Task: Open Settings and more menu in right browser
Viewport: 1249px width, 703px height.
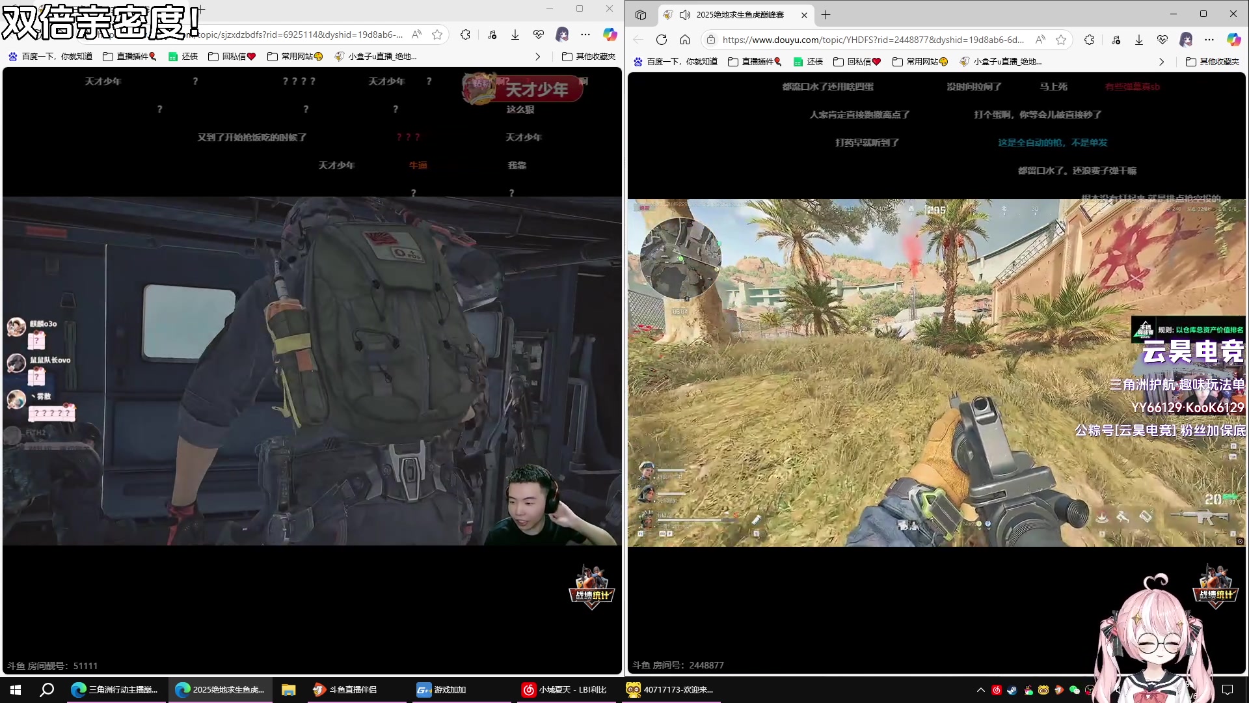Action: pyautogui.click(x=1209, y=40)
